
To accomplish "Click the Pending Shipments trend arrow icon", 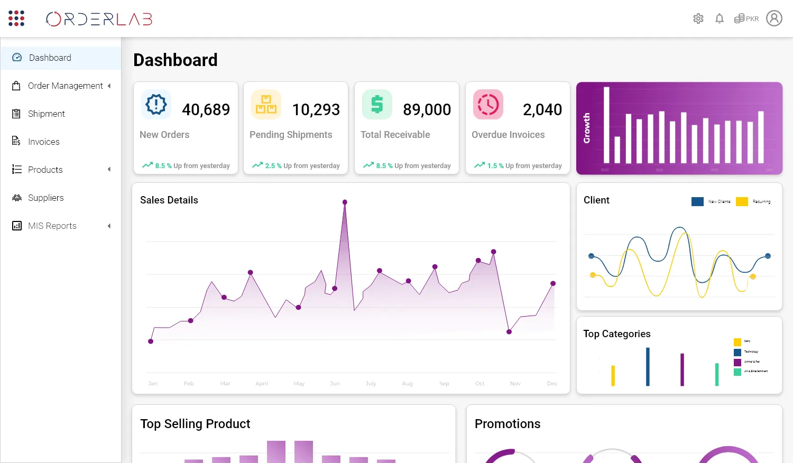I will [x=257, y=165].
